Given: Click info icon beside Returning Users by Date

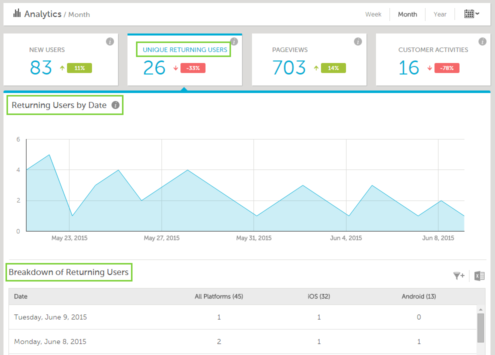Looking at the screenshot, I should tap(115, 105).
